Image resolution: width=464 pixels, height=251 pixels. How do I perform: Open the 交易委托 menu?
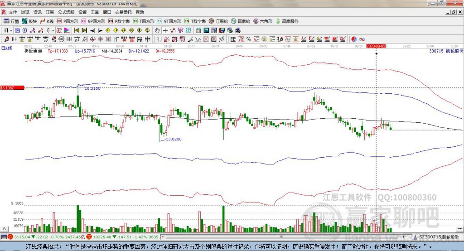tap(123, 12)
